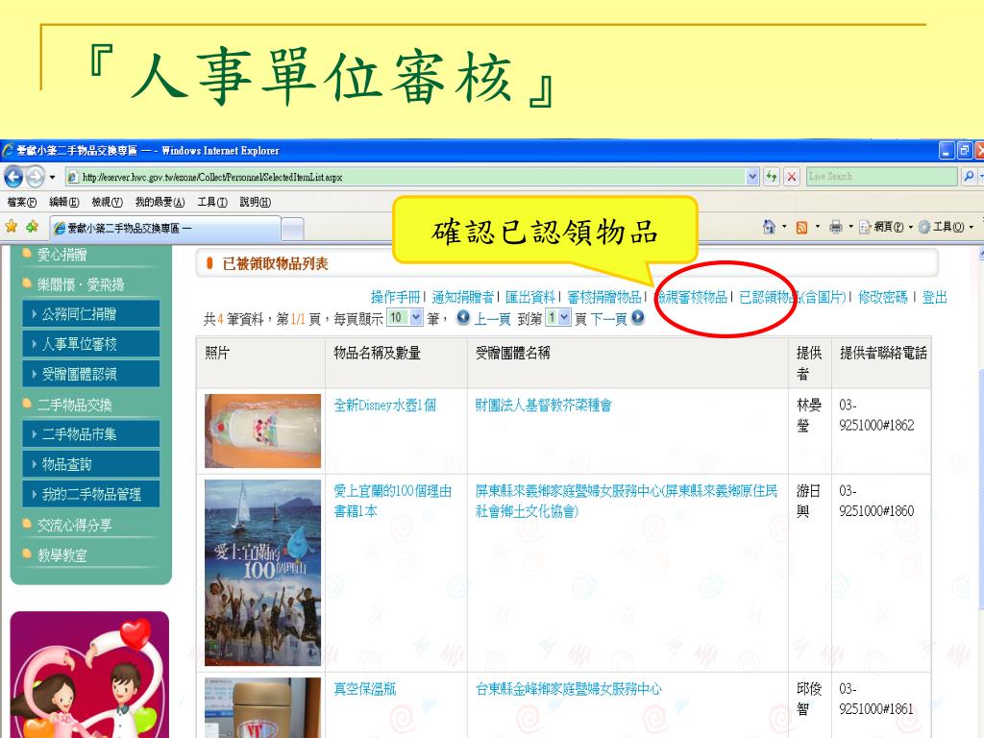The height and width of the screenshot is (738, 984).
Task: Open the 愛上宜蘭的100個理由 book cover thumbnail
Action: [262, 573]
